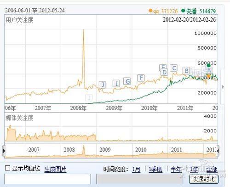The image size is (230, 187).
Task: Click the gray comparison input field
Action: point(140,179)
